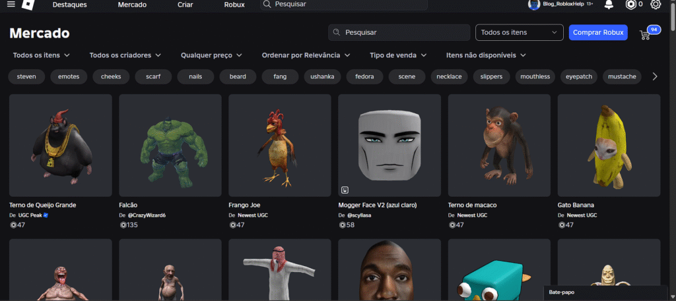Open the notifications bell

click(608, 5)
